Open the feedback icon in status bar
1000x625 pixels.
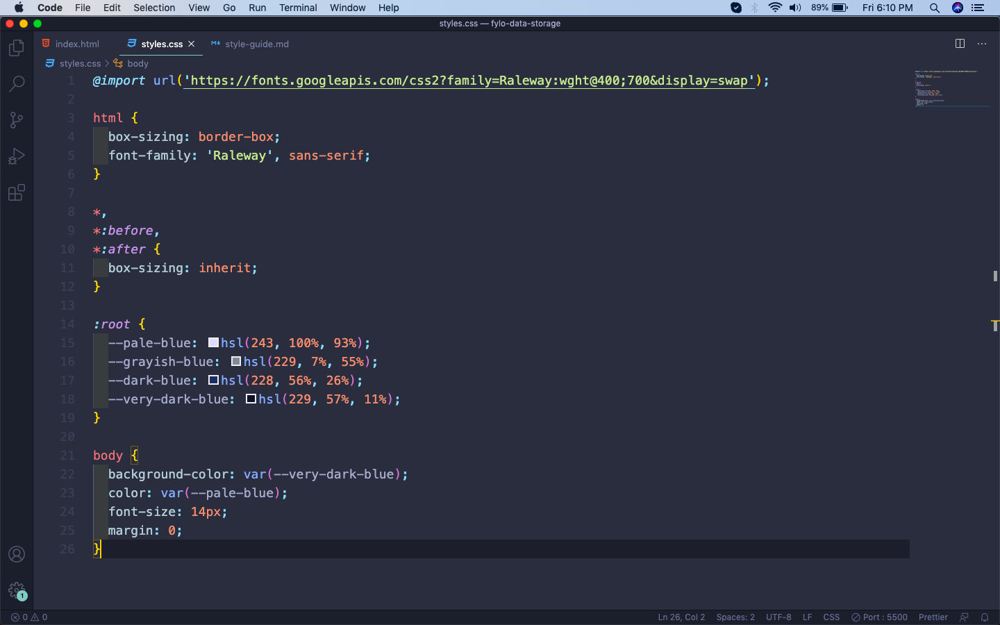pos(964,617)
